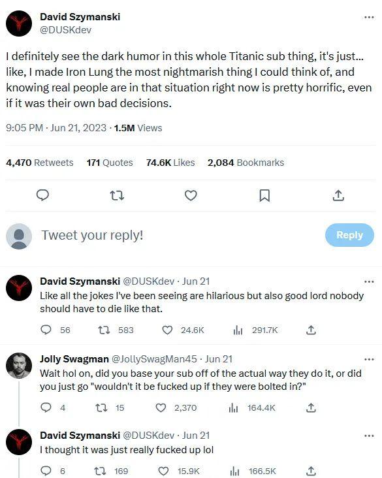
Task: Click the reply icon under main tweet
Action: (x=42, y=195)
